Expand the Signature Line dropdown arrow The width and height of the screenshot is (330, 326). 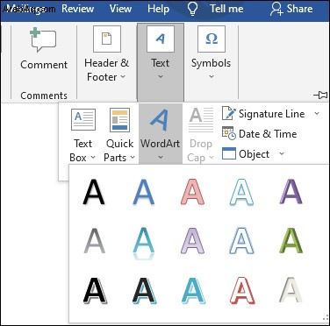click(317, 114)
